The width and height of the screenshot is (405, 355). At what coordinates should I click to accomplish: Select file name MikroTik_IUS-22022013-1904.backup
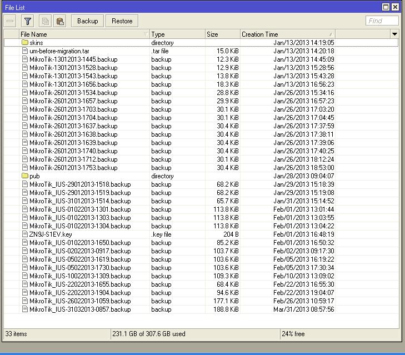(80, 292)
